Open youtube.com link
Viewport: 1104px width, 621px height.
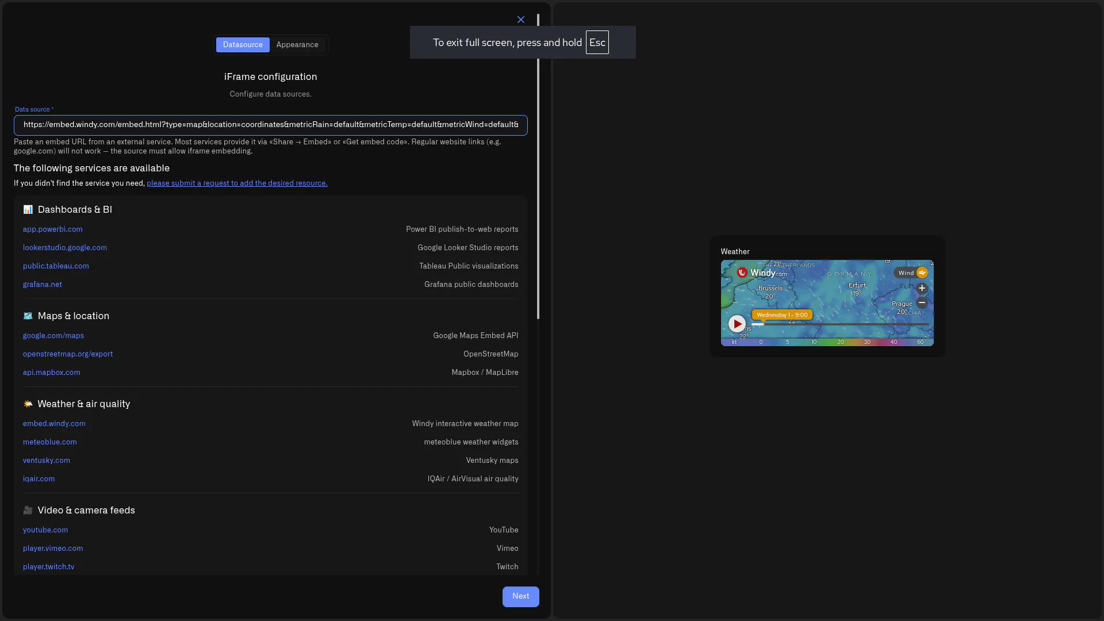(45, 530)
